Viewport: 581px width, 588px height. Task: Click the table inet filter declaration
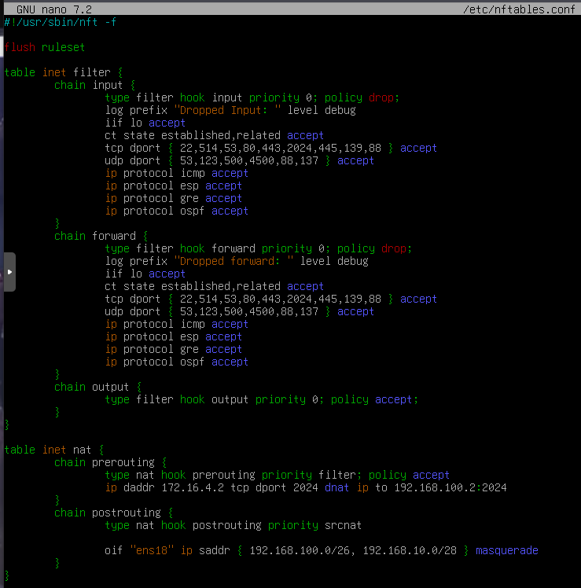(63, 72)
